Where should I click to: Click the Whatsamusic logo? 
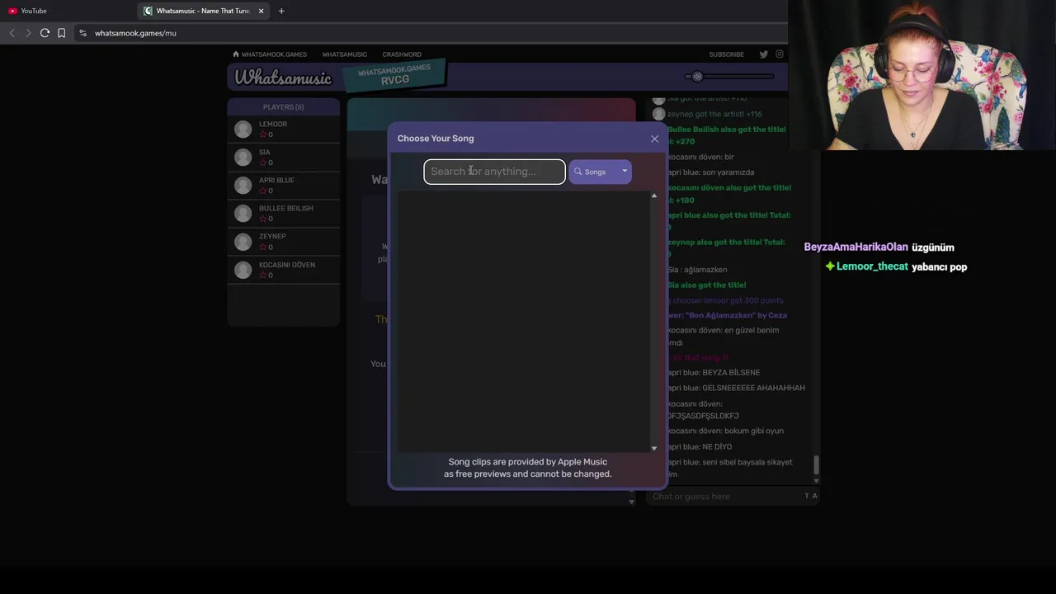tap(283, 78)
